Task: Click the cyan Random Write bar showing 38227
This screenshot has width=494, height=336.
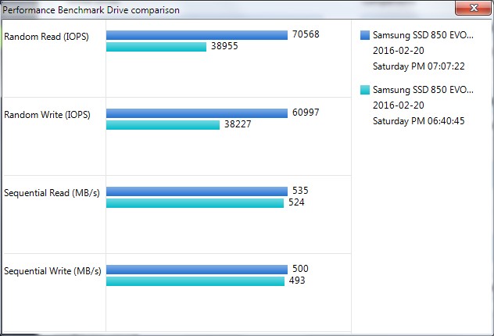Action: 163,125
